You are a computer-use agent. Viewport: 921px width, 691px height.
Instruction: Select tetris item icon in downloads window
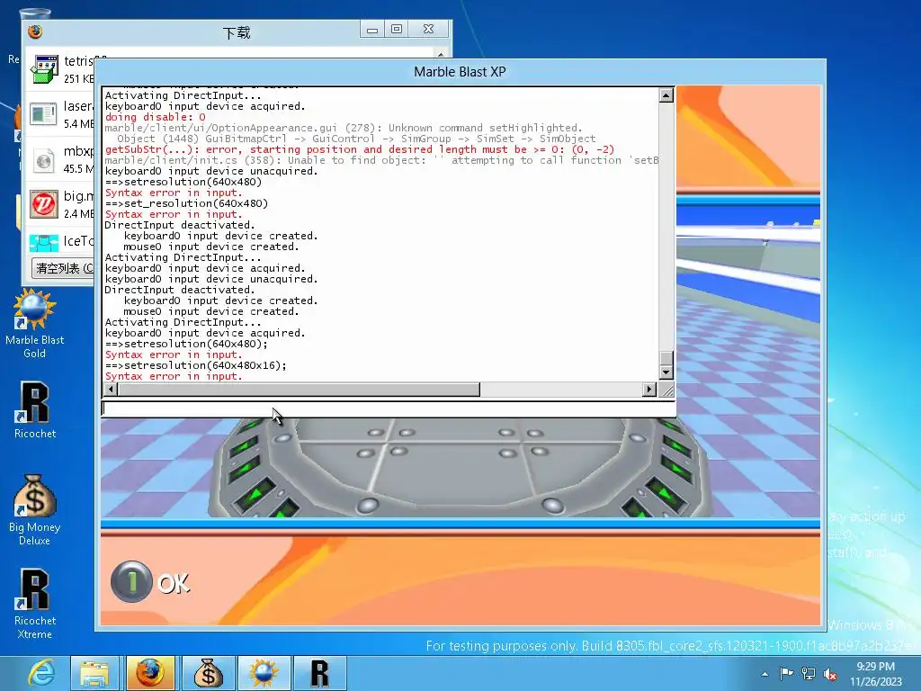point(45,69)
